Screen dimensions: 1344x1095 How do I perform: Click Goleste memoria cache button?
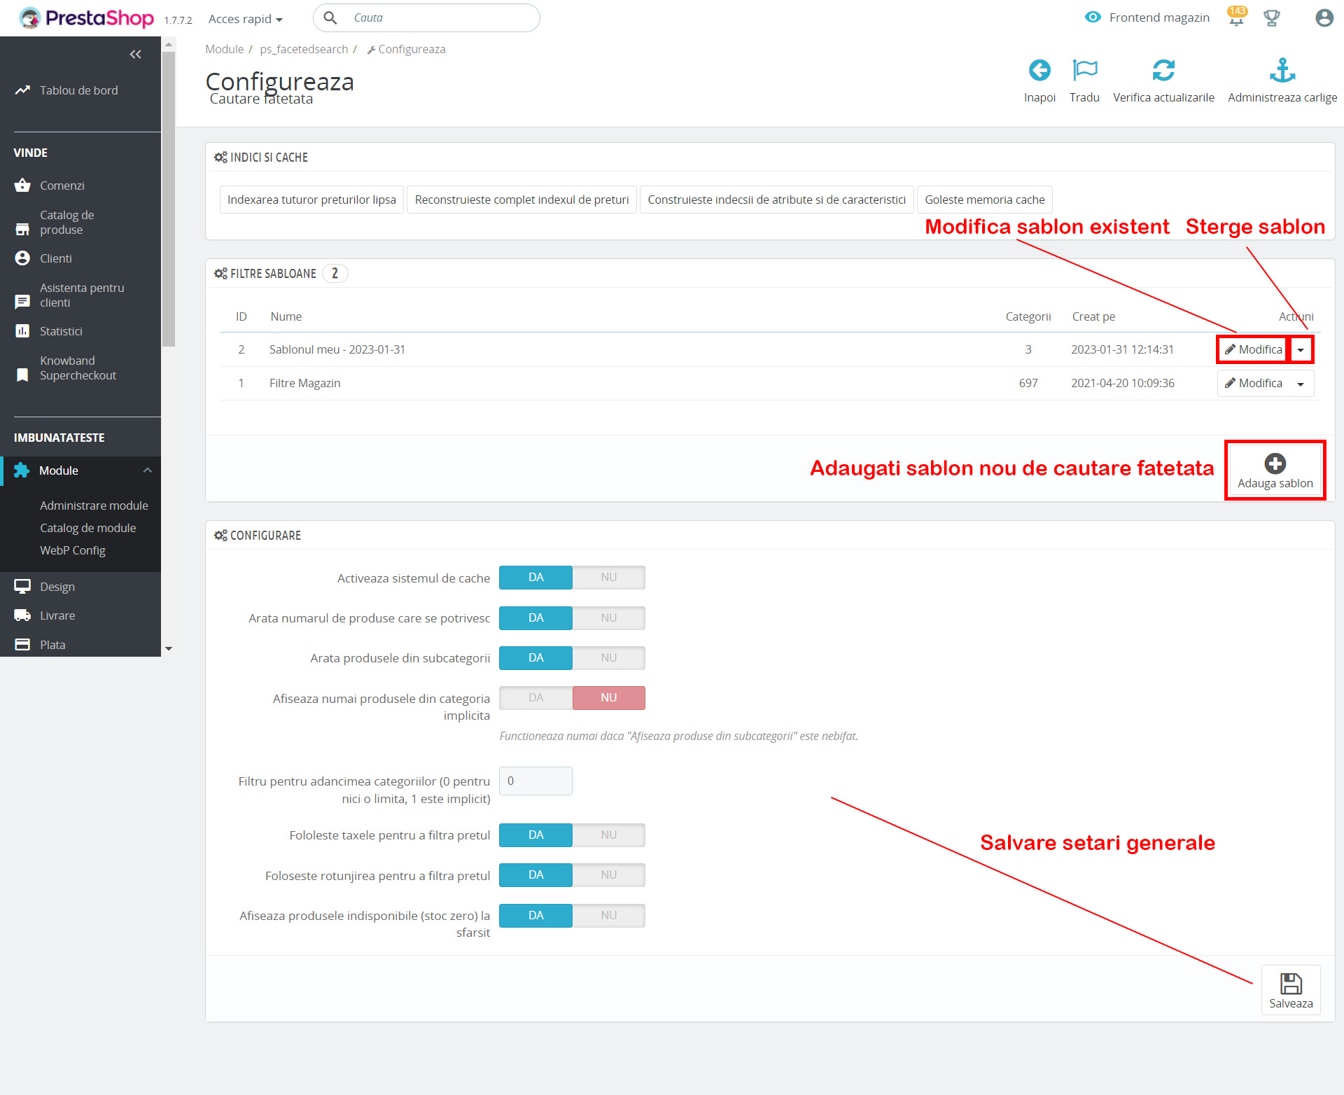pos(984,200)
